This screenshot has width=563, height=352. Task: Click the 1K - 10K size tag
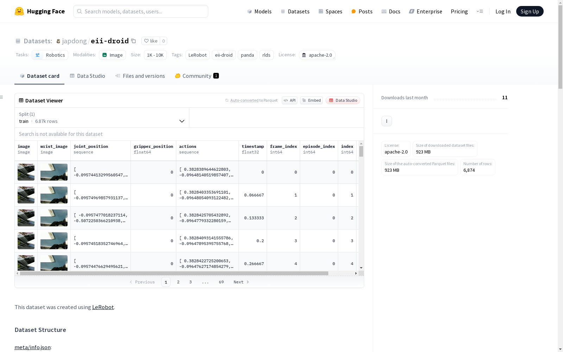(x=155, y=55)
